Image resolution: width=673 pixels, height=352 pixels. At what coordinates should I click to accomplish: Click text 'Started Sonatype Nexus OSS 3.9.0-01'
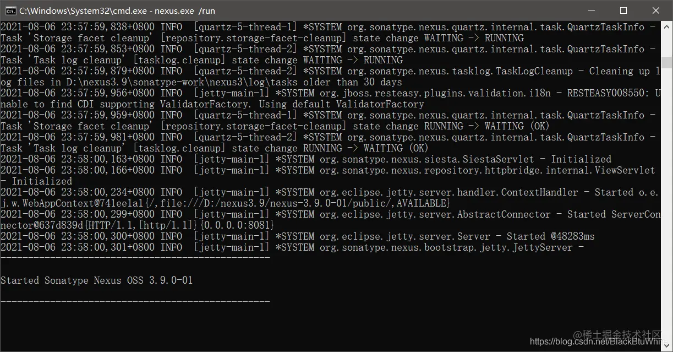97,280
